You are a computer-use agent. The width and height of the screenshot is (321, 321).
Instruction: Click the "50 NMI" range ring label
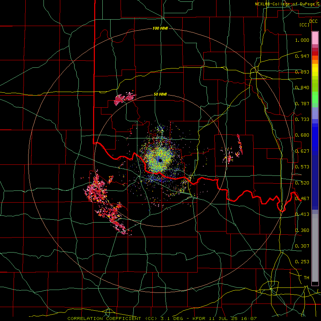pyautogui.click(x=160, y=95)
